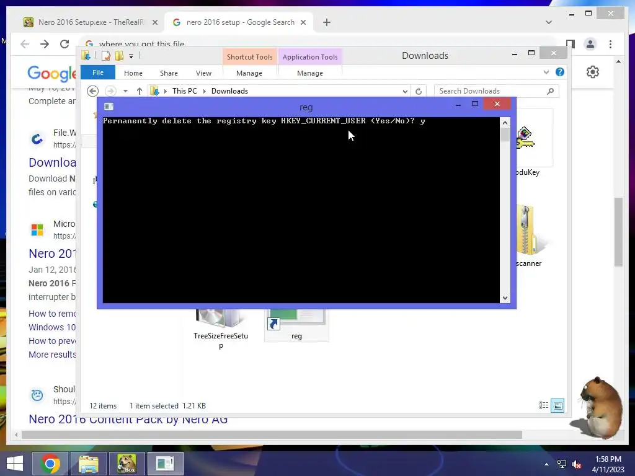This screenshot has height=476, width=635.
Task: Open network tray icon
Action: 562,464
